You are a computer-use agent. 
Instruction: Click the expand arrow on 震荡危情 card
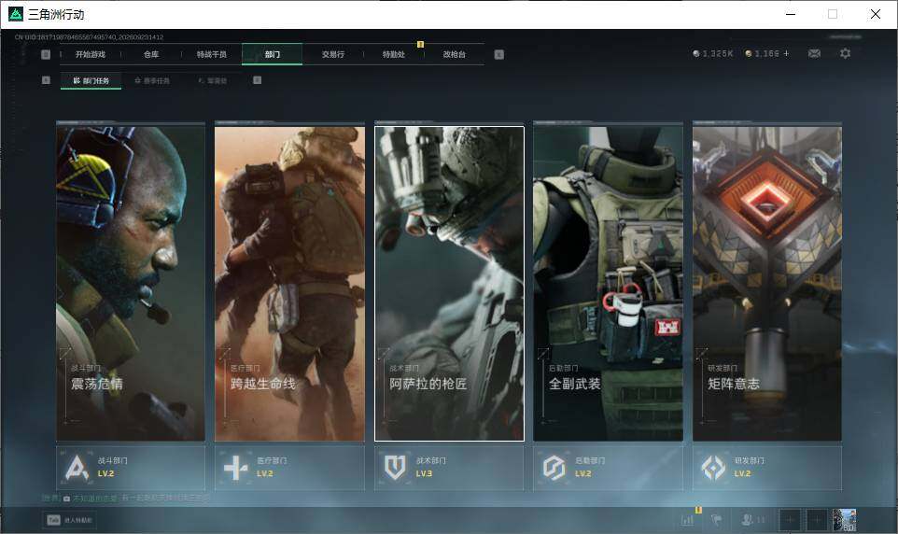point(66,353)
